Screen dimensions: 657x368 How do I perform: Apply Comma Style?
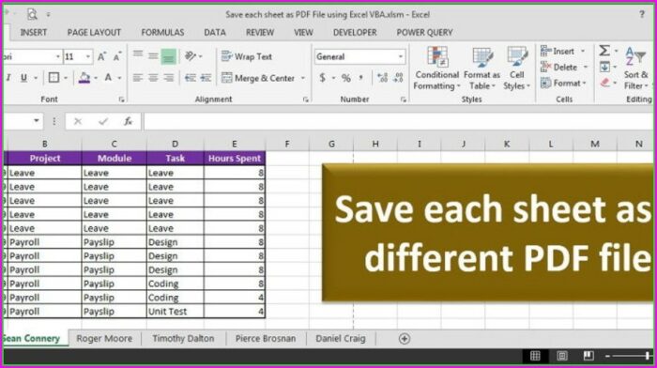coord(361,77)
